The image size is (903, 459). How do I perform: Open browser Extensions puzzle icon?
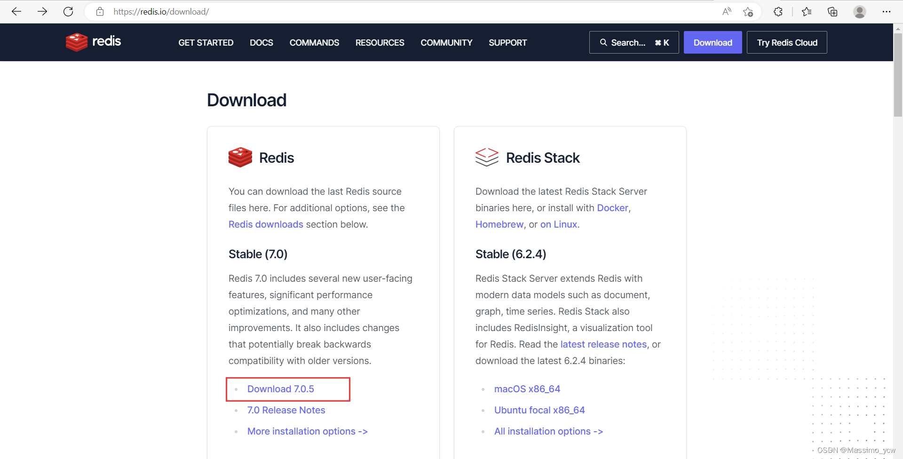778,12
